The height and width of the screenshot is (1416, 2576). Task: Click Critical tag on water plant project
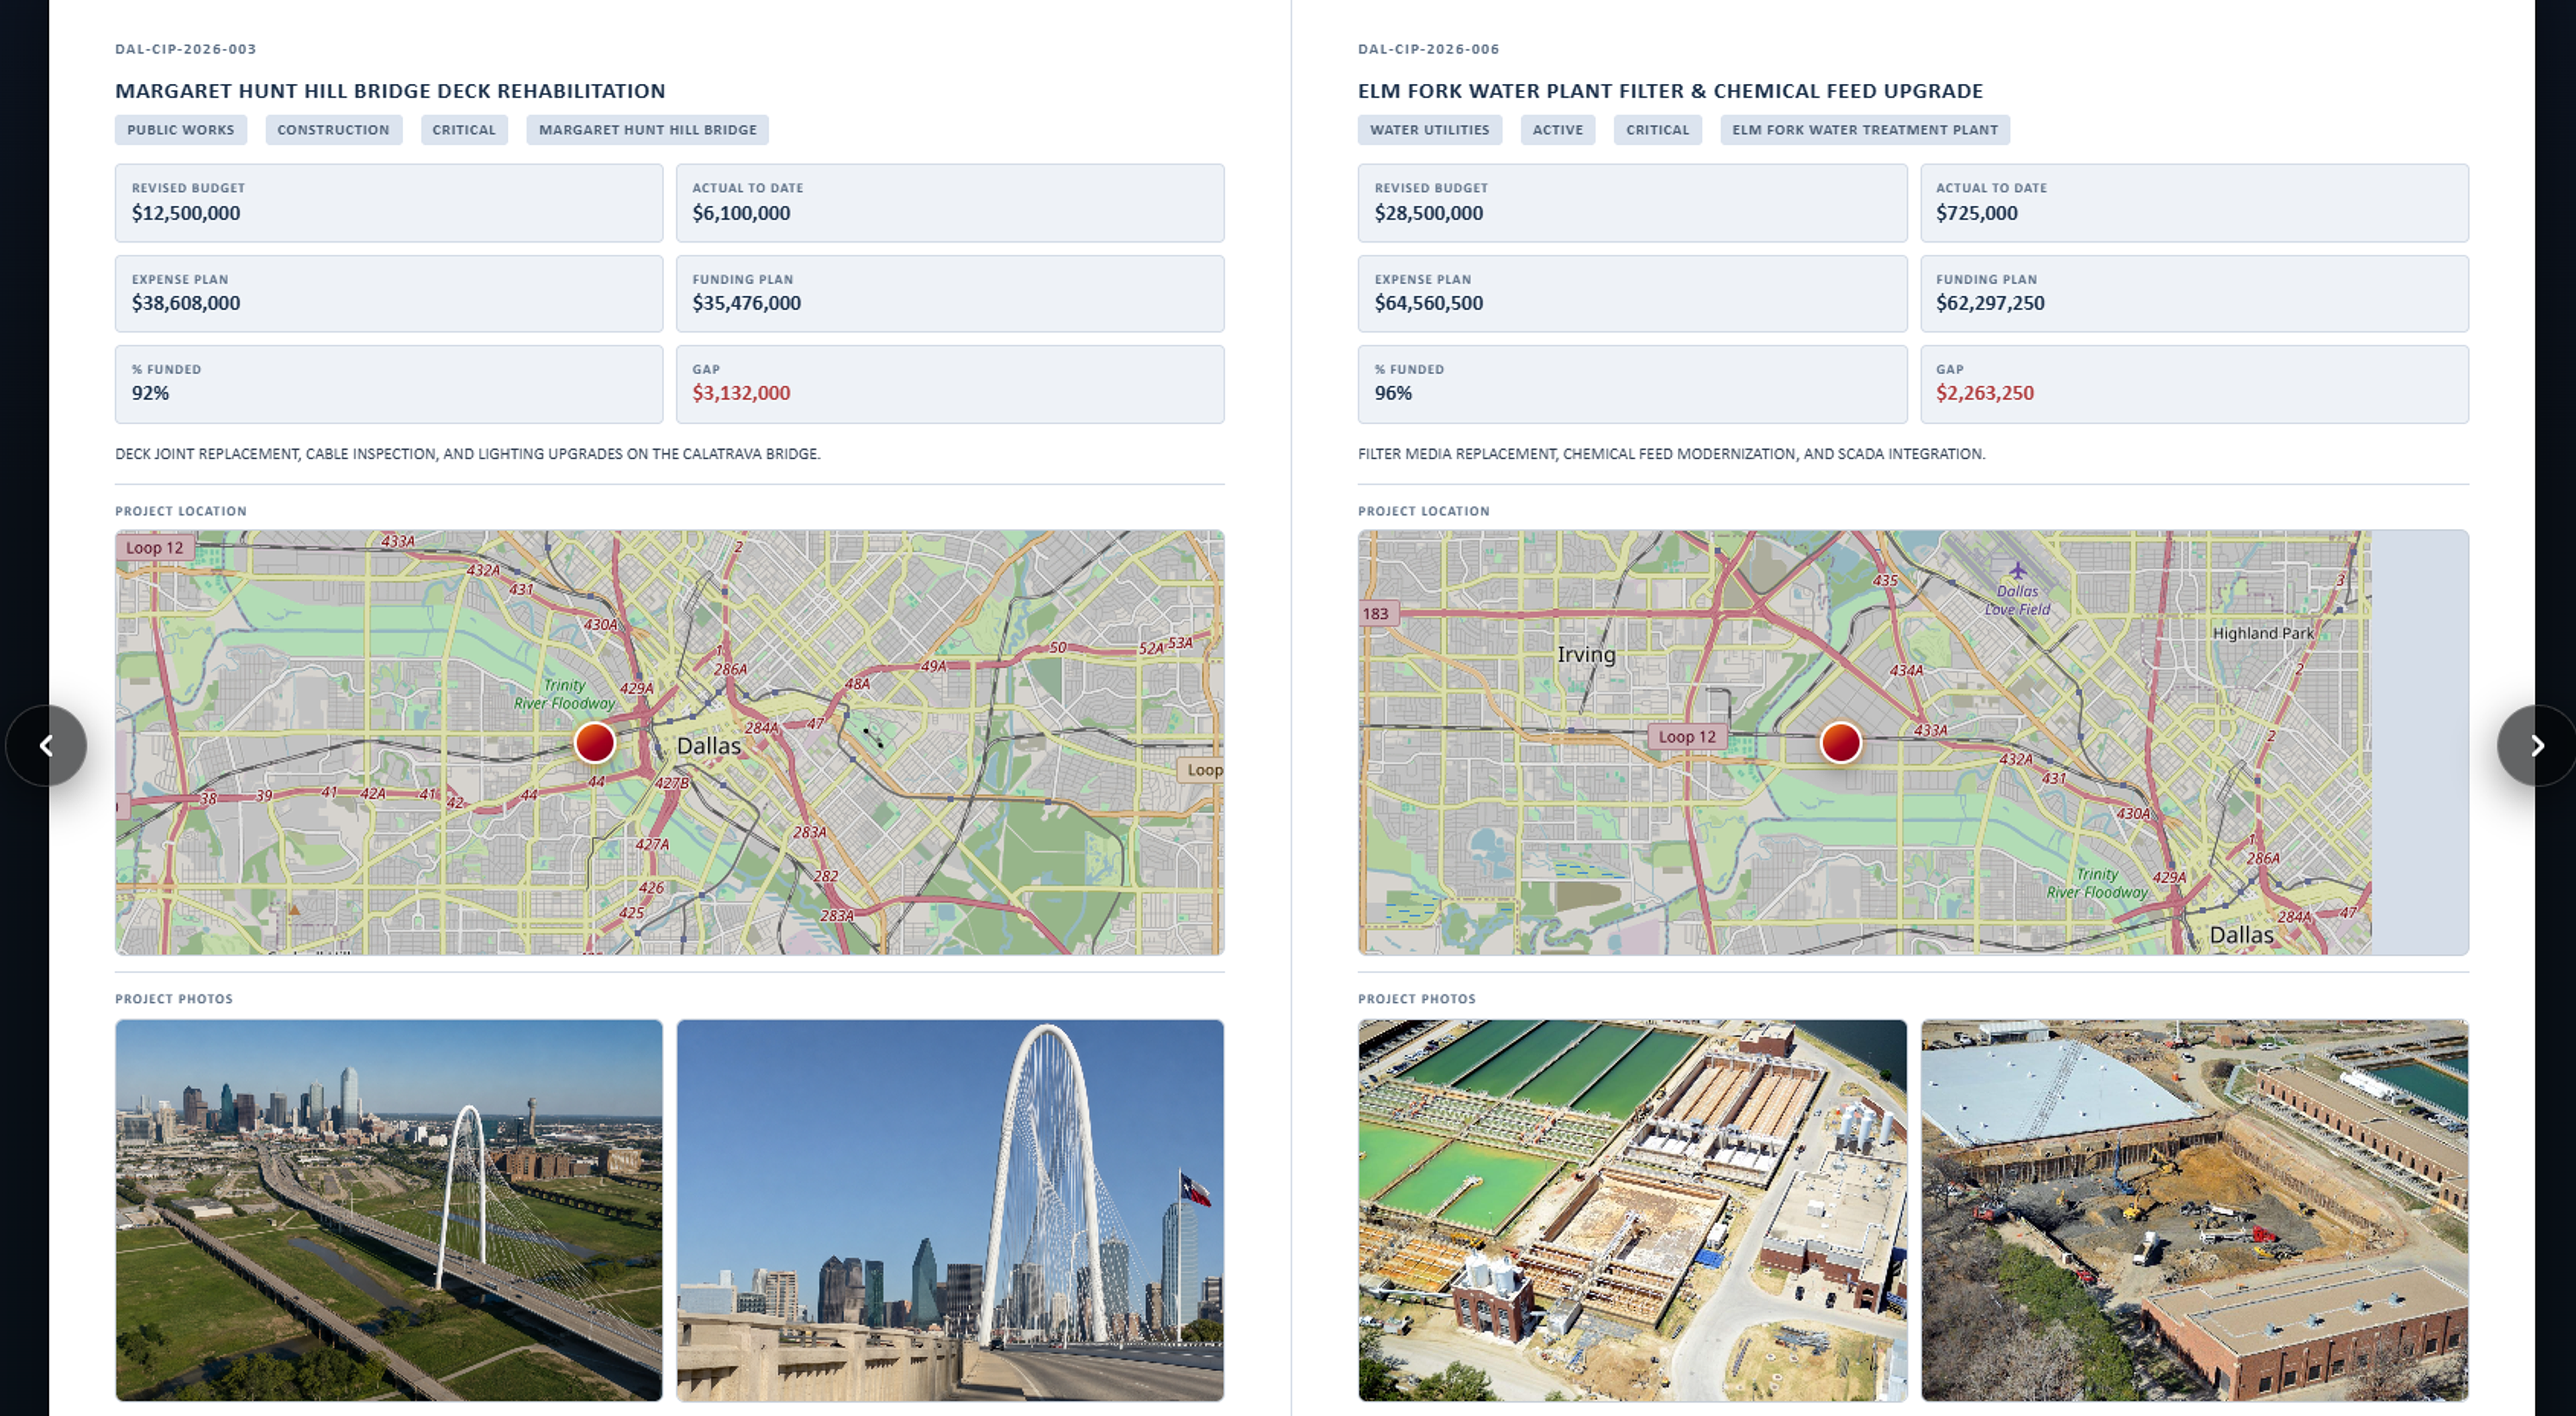(1657, 130)
